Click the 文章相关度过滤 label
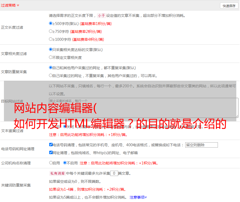Image resolution: width=240 pixels, height=202 pixels. (x=14, y=54)
